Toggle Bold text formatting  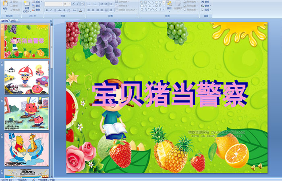click(x=46, y=10)
